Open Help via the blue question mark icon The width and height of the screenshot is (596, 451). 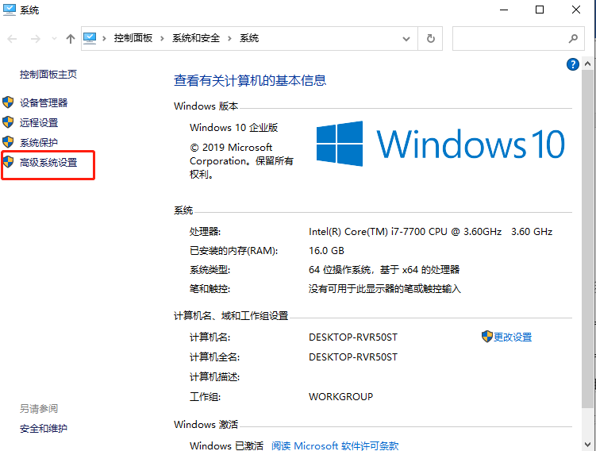[572, 65]
